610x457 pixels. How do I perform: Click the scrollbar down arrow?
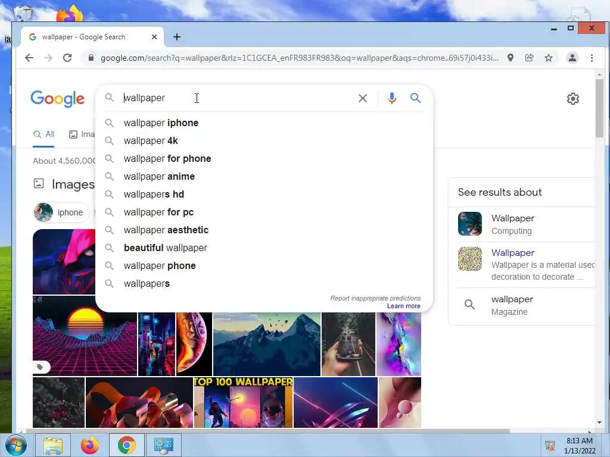coord(599,422)
